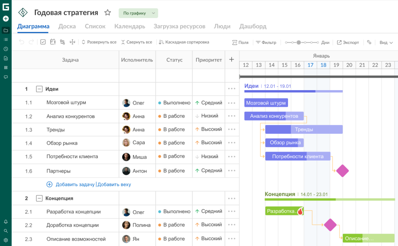Select the Тренды bar in the Gantt chart
Image resolution: width=398 pixels, height=246 pixels.
click(304, 129)
